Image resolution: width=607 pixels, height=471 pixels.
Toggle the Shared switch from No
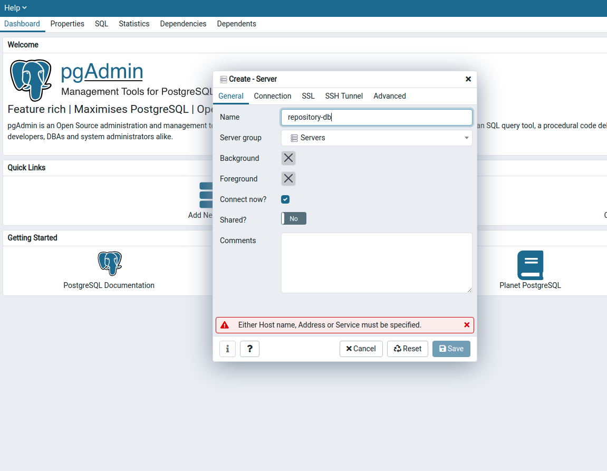(294, 219)
